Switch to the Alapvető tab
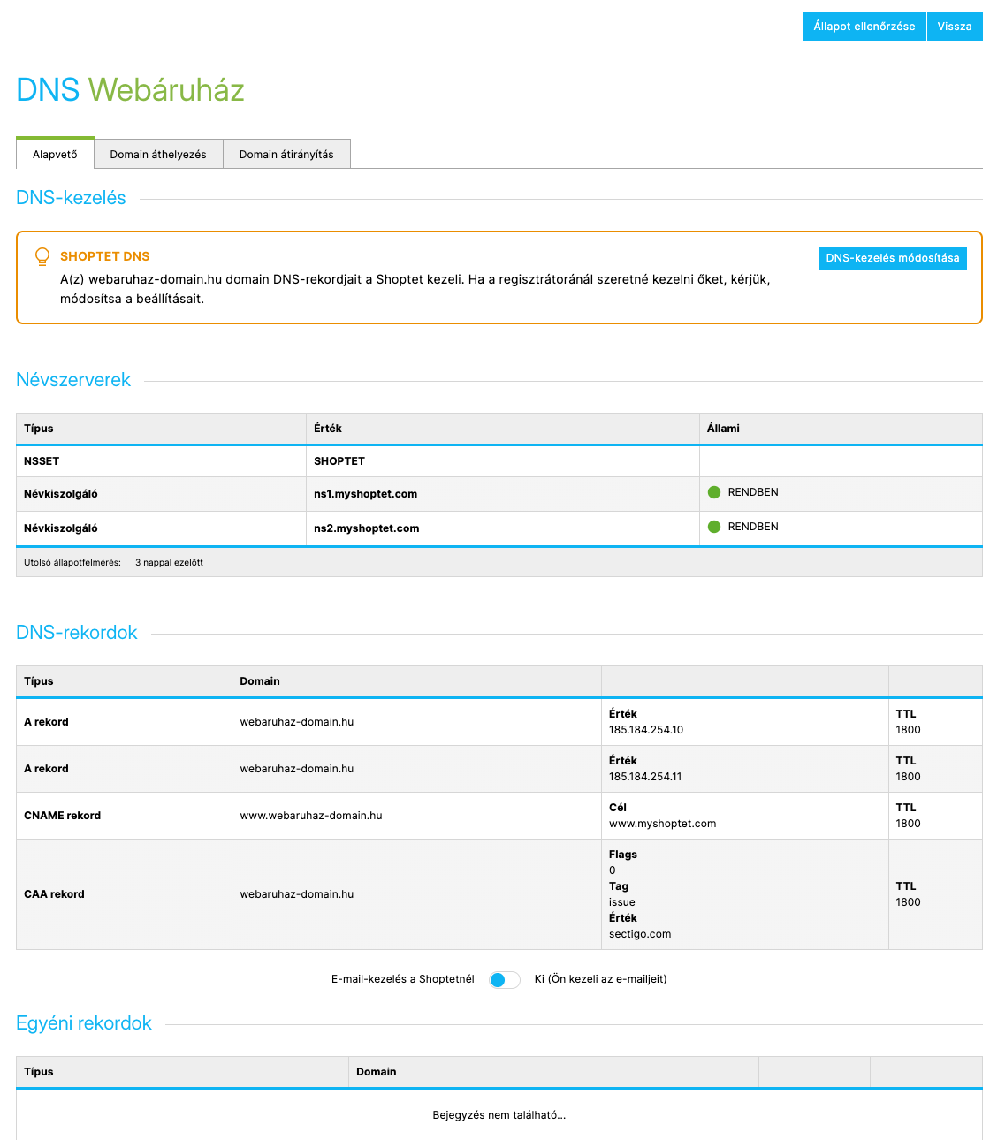This screenshot has height=1140, width=990. pyautogui.click(x=55, y=154)
